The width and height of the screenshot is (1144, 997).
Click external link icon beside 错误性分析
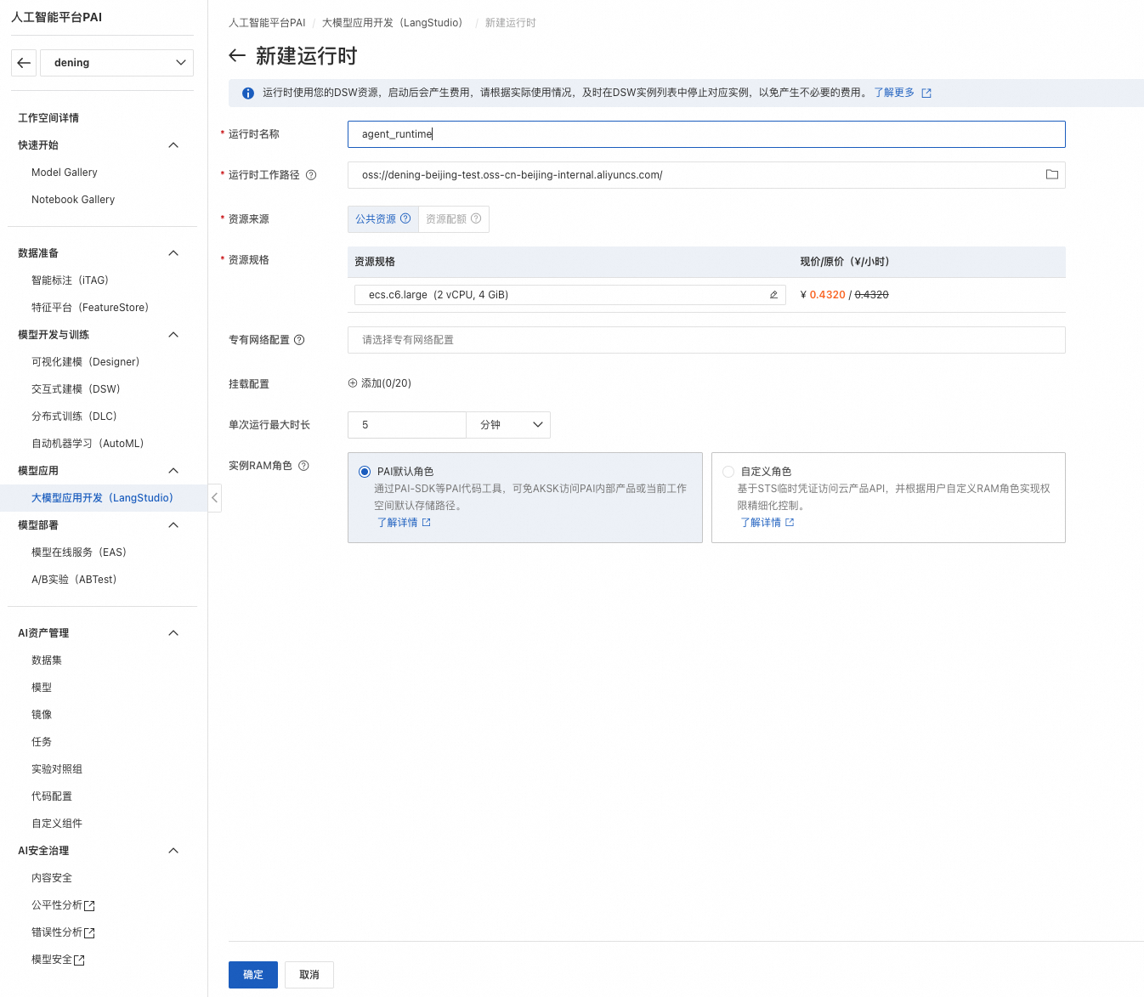pyautogui.click(x=89, y=933)
